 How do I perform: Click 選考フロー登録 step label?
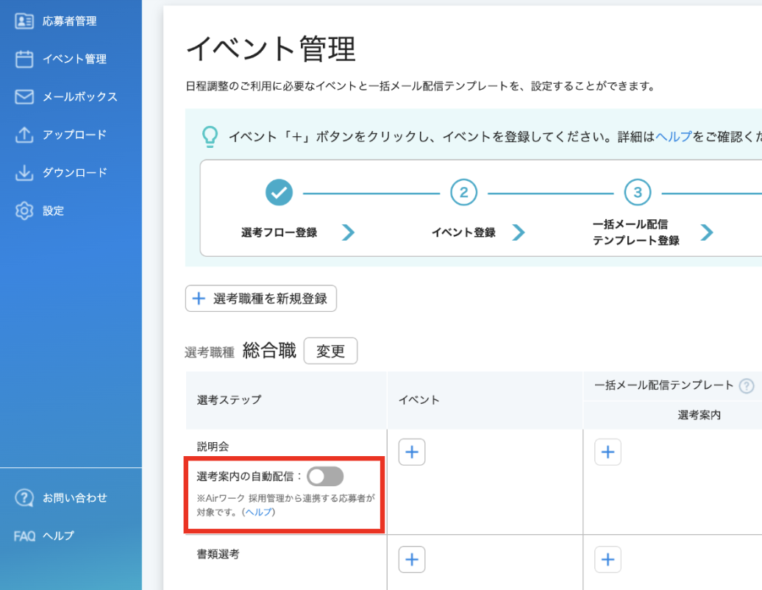point(279,232)
